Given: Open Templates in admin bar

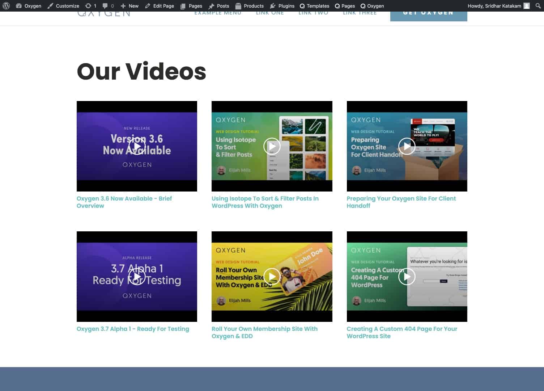Looking at the screenshot, I should pos(314,6).
